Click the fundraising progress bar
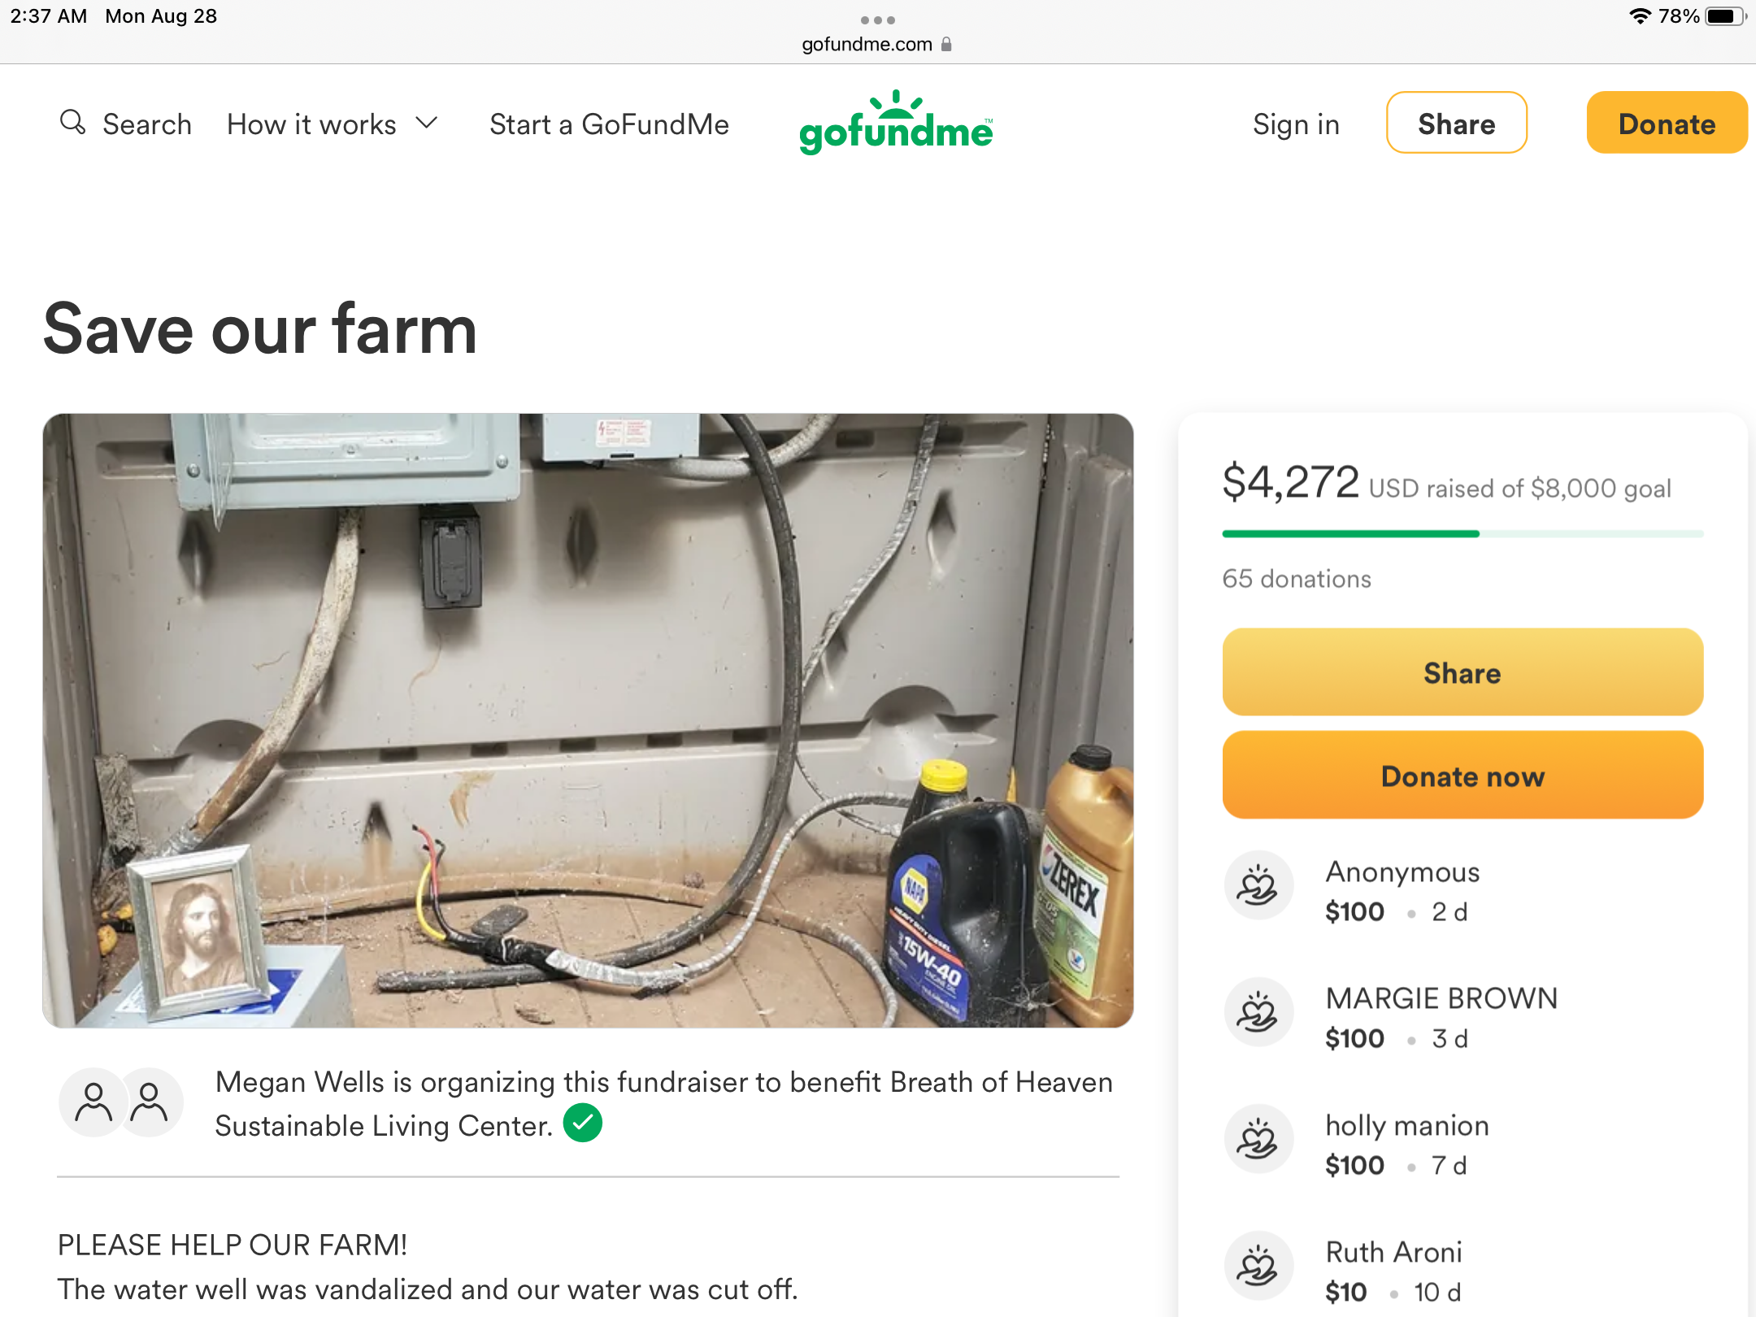Screen dimensions: 1756x1317 1463,534
